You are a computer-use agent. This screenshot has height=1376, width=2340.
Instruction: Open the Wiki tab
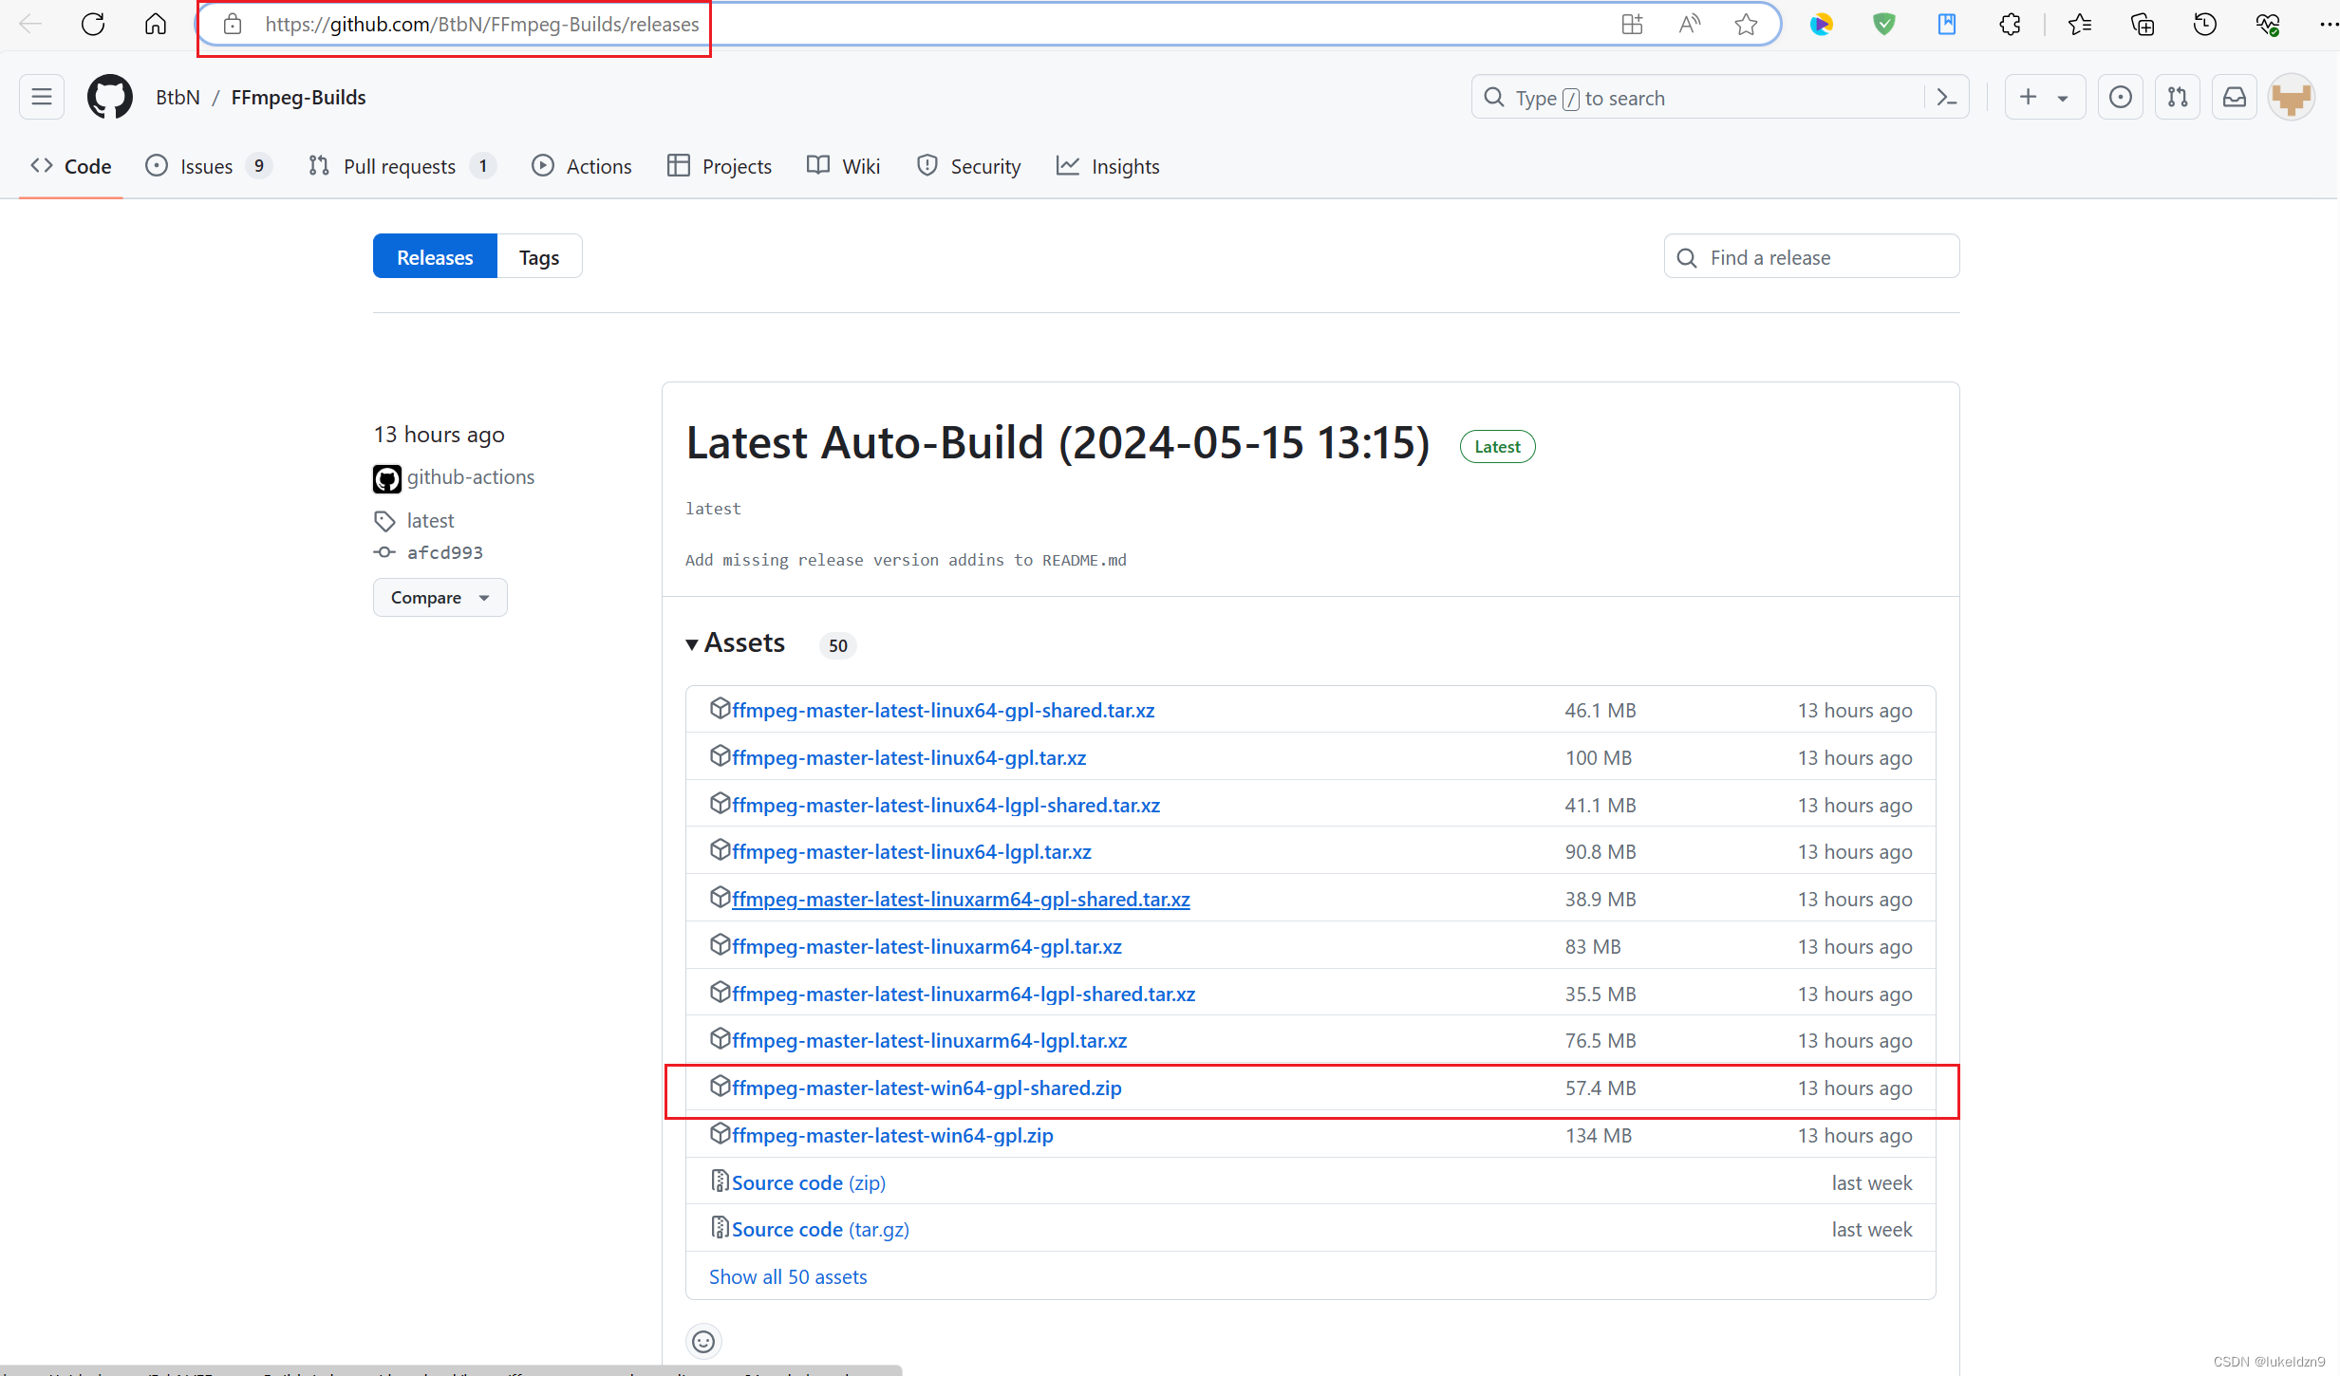[x=843, y=166]
